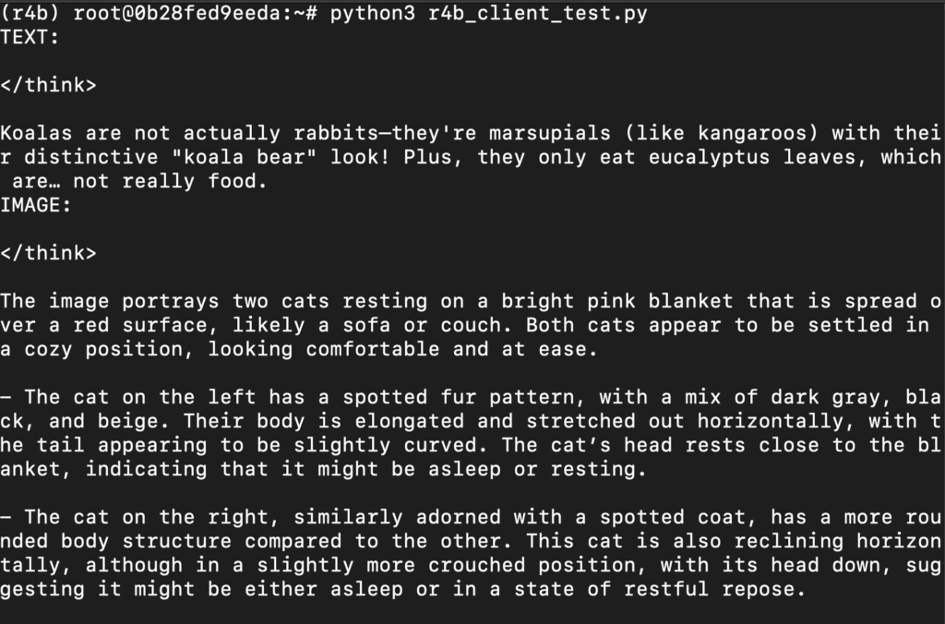945x624 pixels.
Task: Click the python3 r4b_client_test.py command text
Action: tap(489, 13)
